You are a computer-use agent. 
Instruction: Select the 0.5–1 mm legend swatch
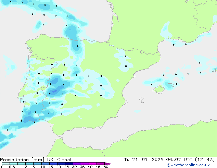pyautogui.click(x=14, y=164)
